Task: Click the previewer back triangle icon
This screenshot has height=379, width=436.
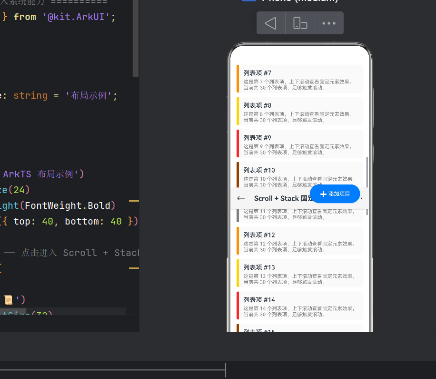Action: [x=270, y=23]
